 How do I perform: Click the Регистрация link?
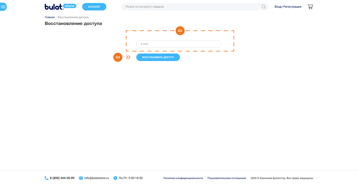(292, 7)
